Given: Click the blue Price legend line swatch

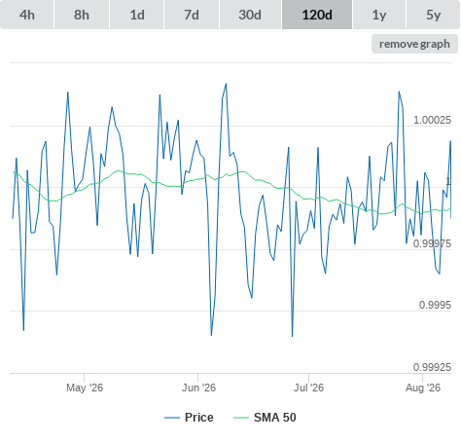Looking at the screenshot, I should [172, 418].
